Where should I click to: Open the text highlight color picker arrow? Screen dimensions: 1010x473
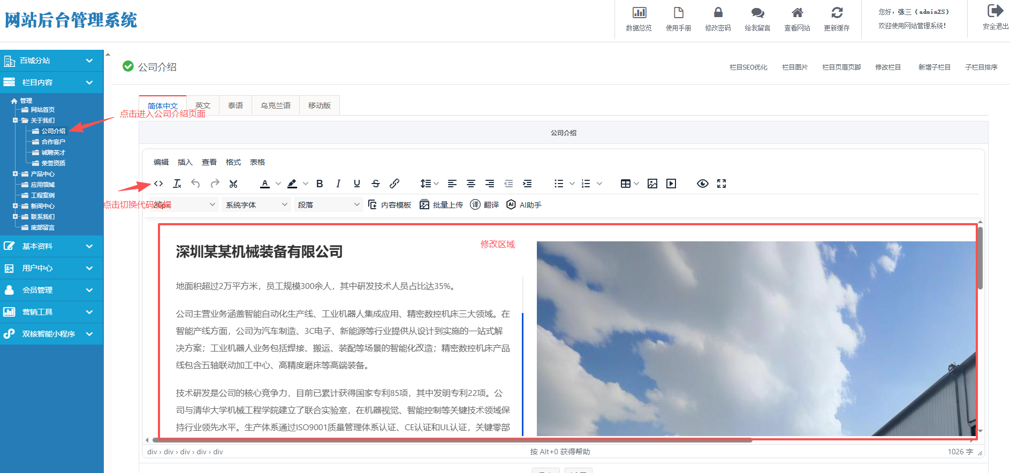[x=306, y=184]
